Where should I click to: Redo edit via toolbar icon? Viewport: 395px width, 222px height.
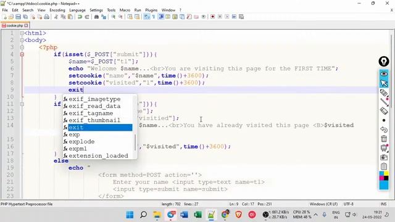tap(87, 17)
